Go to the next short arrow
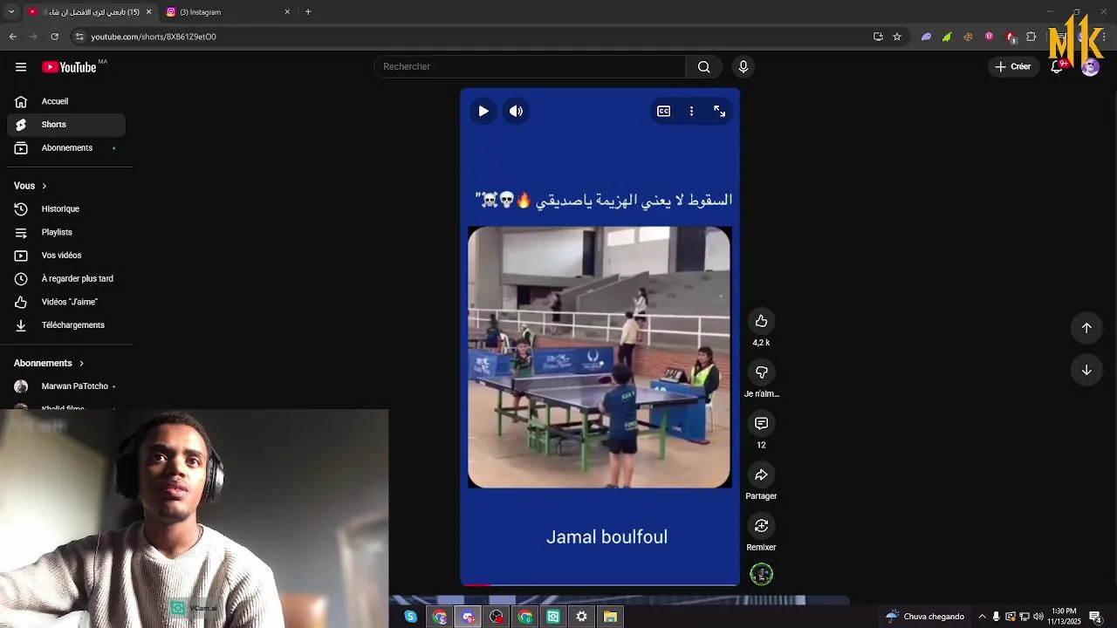Image resolution: width=1117 pixels, height=628 pixels. 1086,370
